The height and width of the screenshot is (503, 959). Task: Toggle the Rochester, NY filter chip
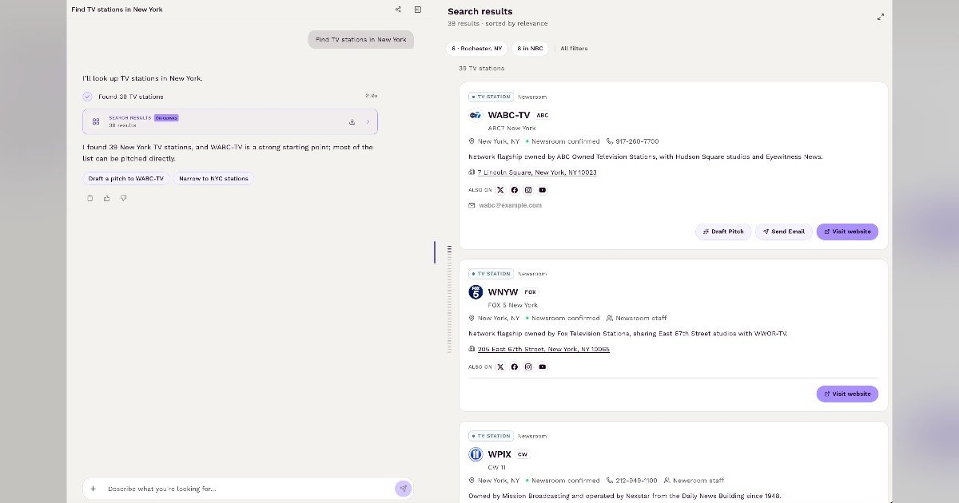(x=477, y=49)
